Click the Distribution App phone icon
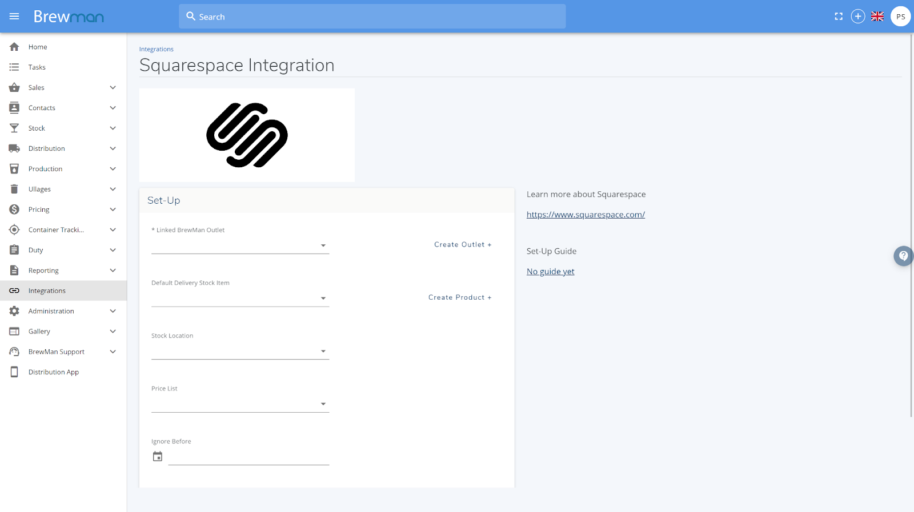 click(x=14, y=372)
